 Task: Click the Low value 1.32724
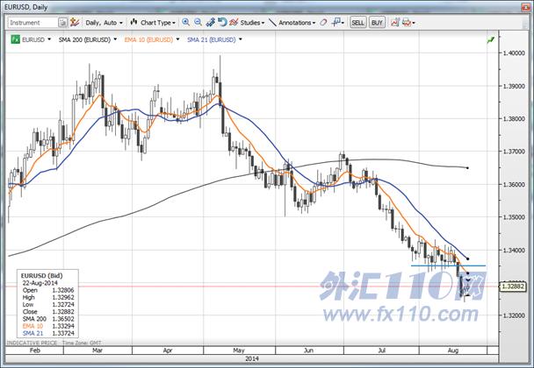click(63, 304)
